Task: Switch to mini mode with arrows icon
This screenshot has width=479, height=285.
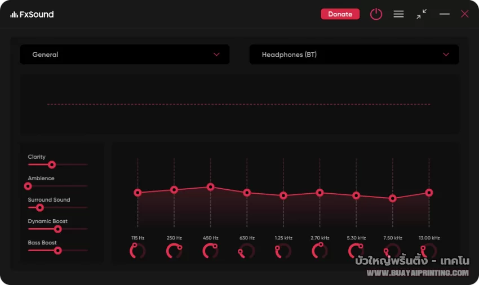Action: 422,15
